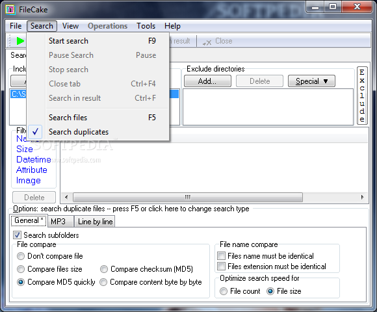Select Don't compare file radio button
Screen dimensions: 377x312
[x=21, y=256]
